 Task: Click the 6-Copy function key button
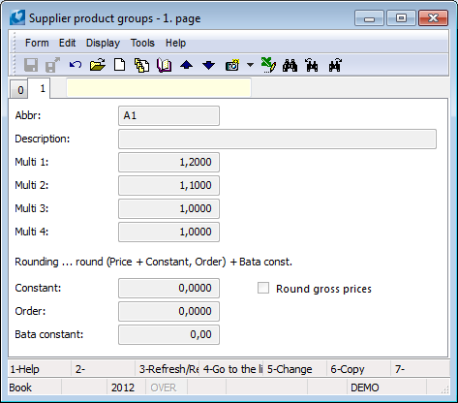click(x=359, y=369)
